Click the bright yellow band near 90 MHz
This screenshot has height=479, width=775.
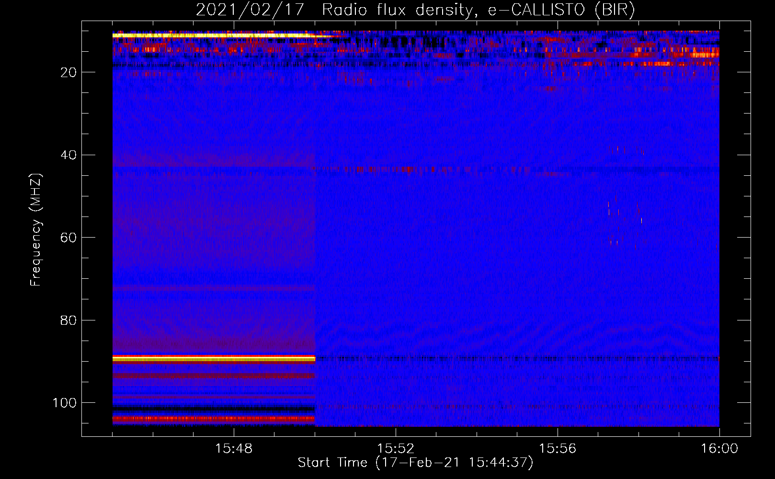(x=214, y=358)
